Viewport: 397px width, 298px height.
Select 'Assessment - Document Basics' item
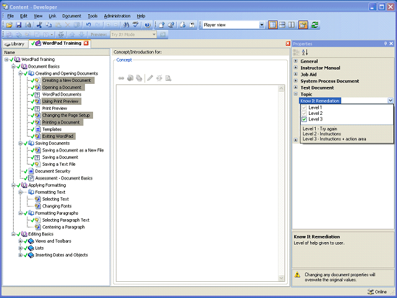pyautogui.click(x=64, y=178)
